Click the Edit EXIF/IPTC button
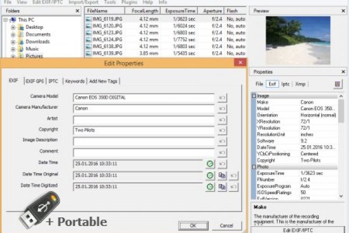The height and width of the screenshot is (233, 349). point(297,230)
